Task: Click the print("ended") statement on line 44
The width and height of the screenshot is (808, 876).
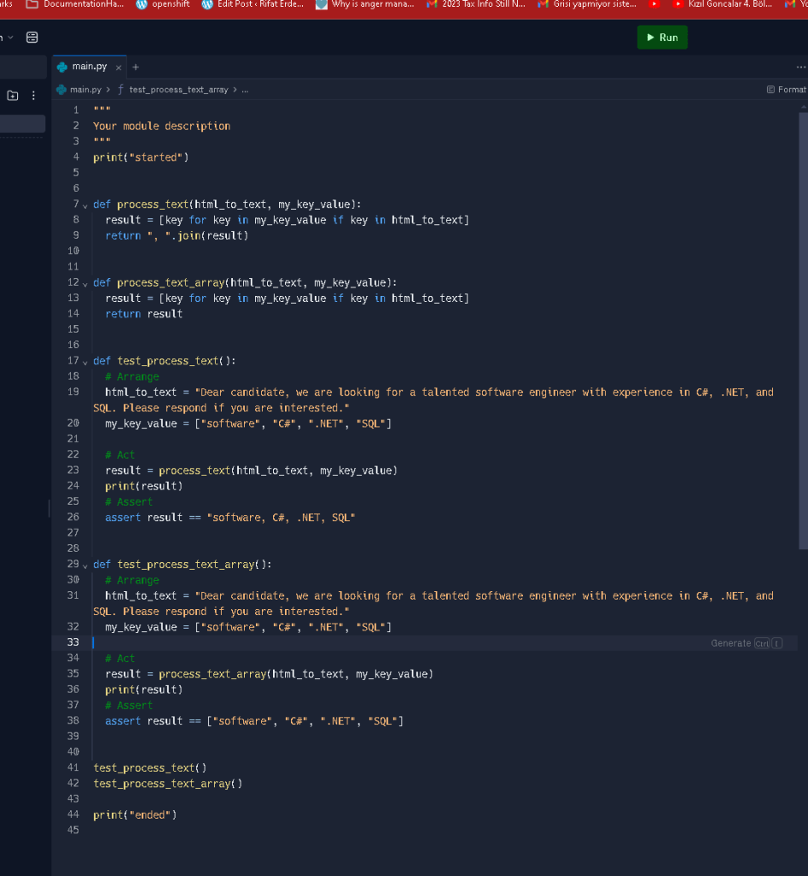Action: [134, 815]
